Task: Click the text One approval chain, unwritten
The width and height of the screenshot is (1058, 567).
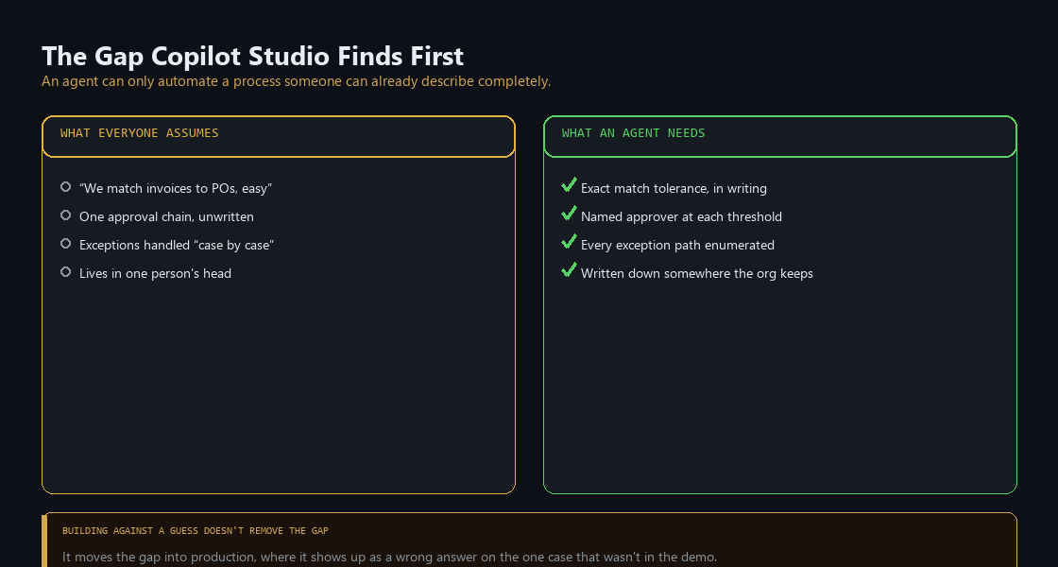Action: pos(166,216)
